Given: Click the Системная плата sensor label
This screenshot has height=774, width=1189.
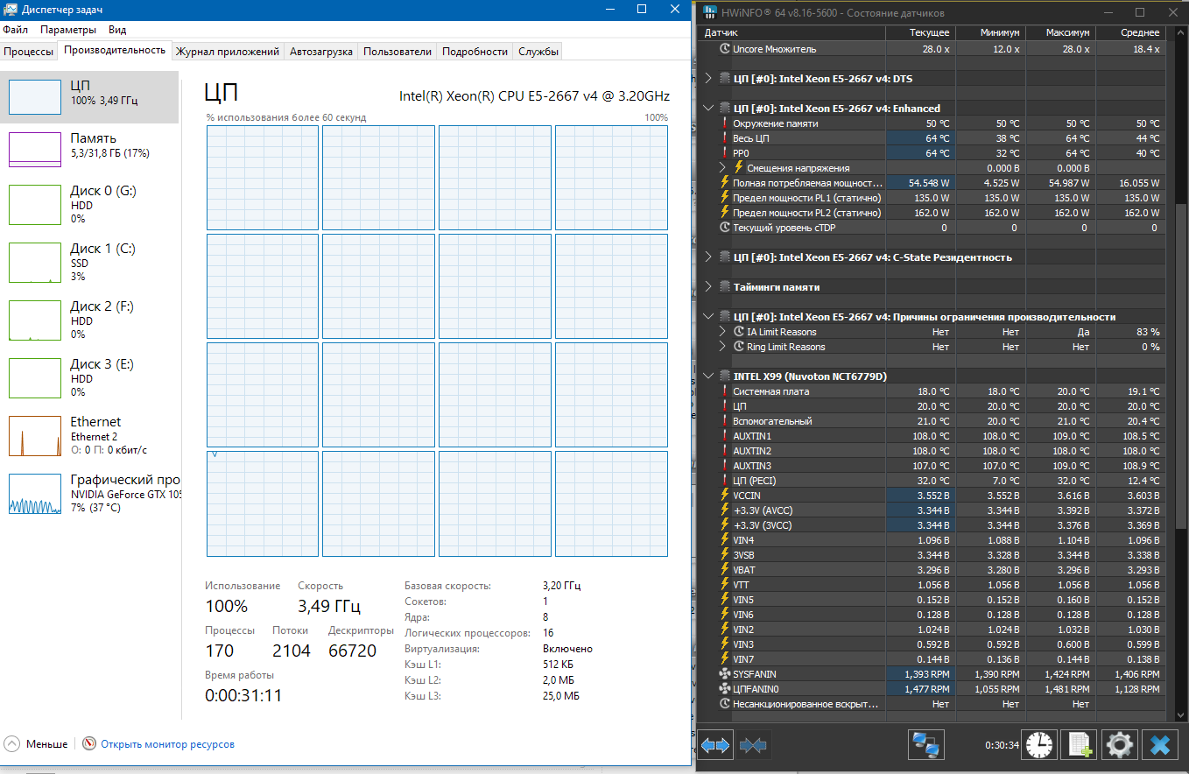Looking at the screenshot, I should coord(770,391).
